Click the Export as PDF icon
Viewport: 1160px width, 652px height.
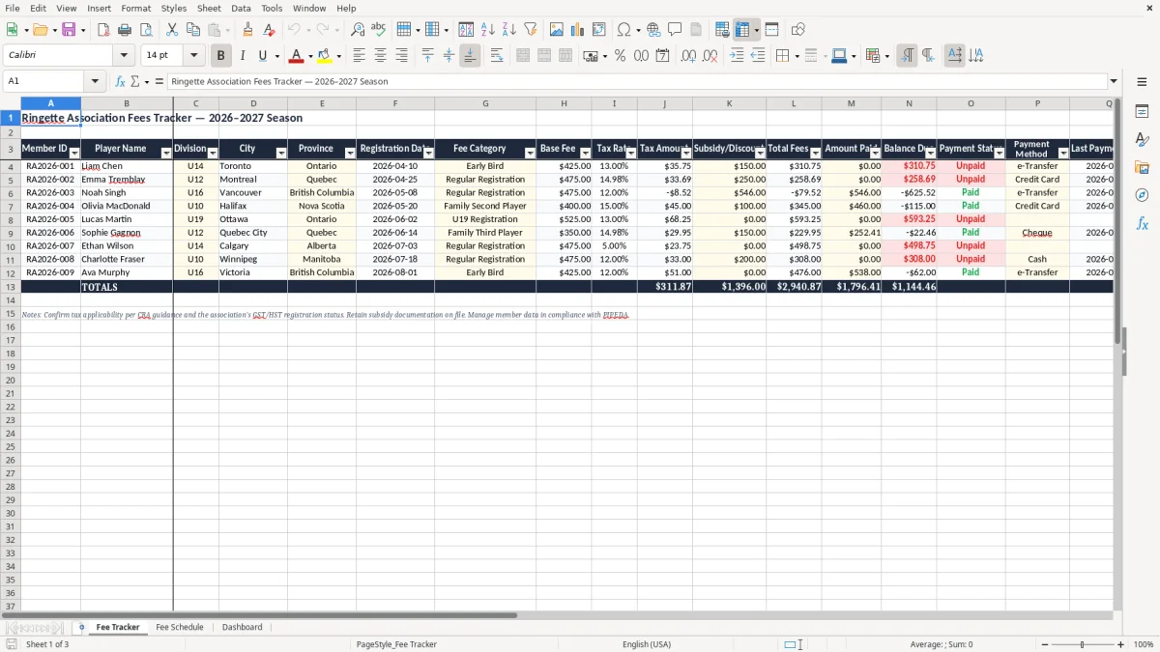102,30
